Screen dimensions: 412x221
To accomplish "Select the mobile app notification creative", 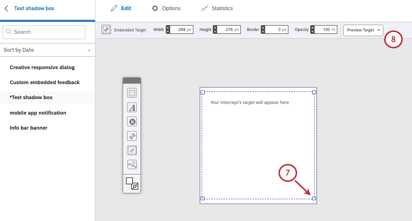I will (38, 113).
